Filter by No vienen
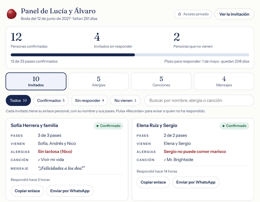The height and width of the screenshot is (202, 260). 125,100
